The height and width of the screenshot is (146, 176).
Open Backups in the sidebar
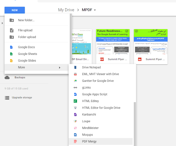[x=20, y=78]
